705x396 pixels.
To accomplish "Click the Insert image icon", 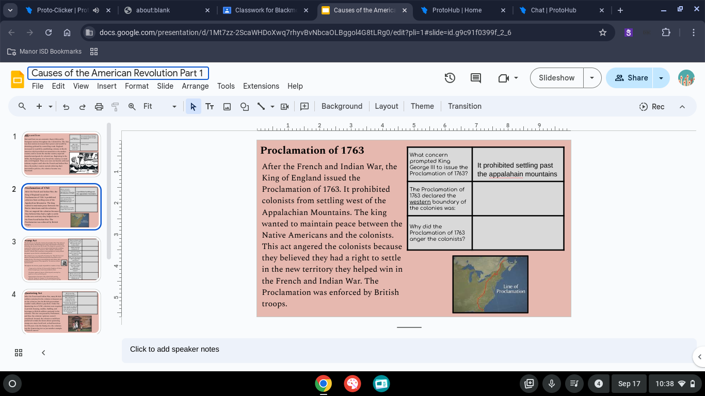I will tap(227, 107).
